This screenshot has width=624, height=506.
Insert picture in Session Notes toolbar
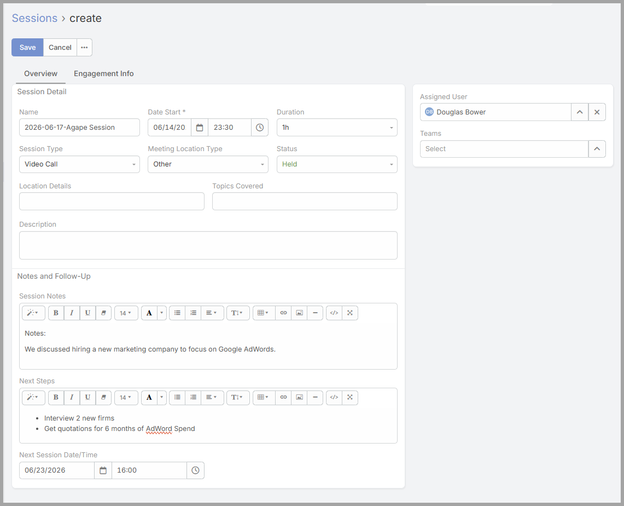click(x=299, y=313)
